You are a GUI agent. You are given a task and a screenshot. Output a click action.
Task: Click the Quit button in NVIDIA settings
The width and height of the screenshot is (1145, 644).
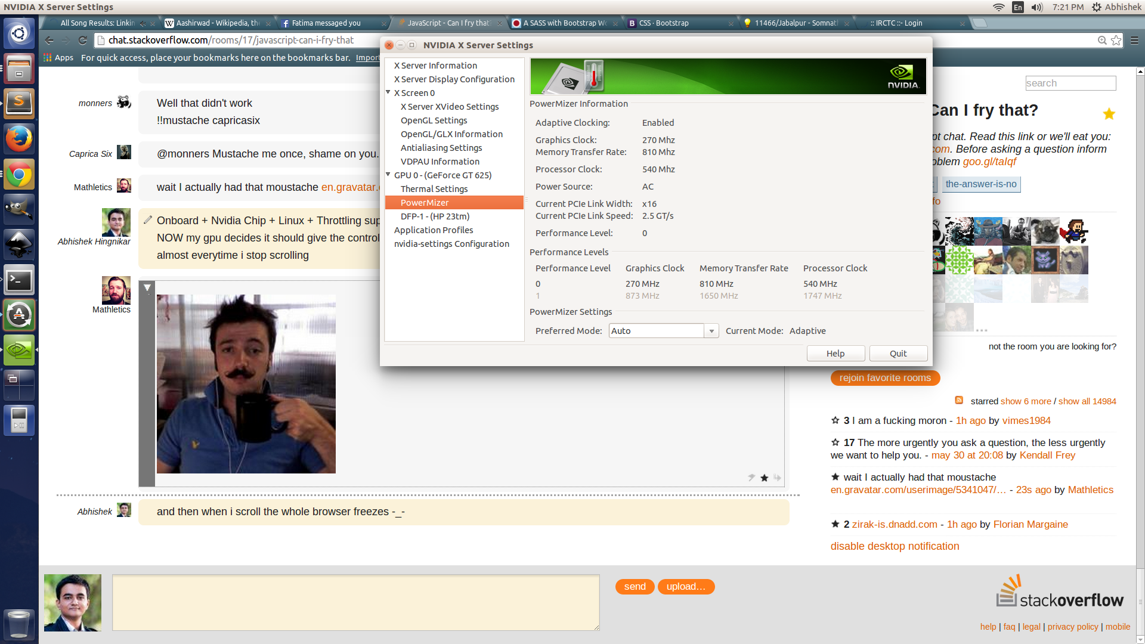click(x=898, y=353)
